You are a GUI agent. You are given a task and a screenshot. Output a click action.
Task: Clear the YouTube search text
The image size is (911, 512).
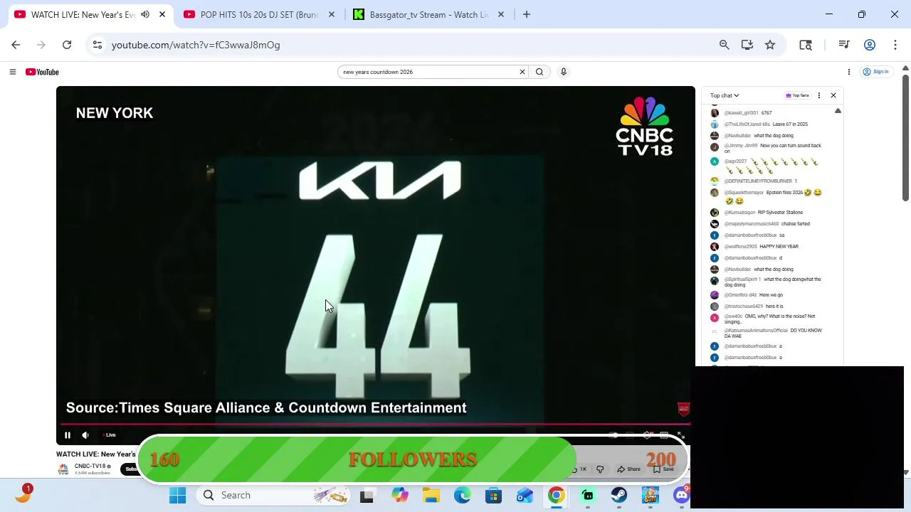coord(522,72)
